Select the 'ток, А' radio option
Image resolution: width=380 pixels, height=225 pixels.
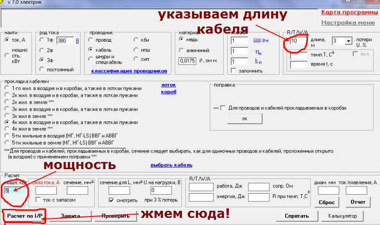7,40
